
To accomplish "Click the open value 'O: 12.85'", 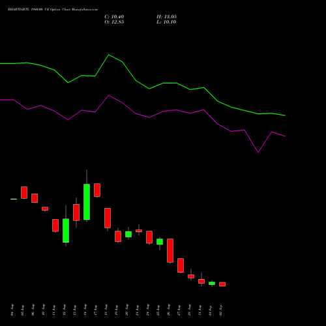I will click(x=114, y=22).
